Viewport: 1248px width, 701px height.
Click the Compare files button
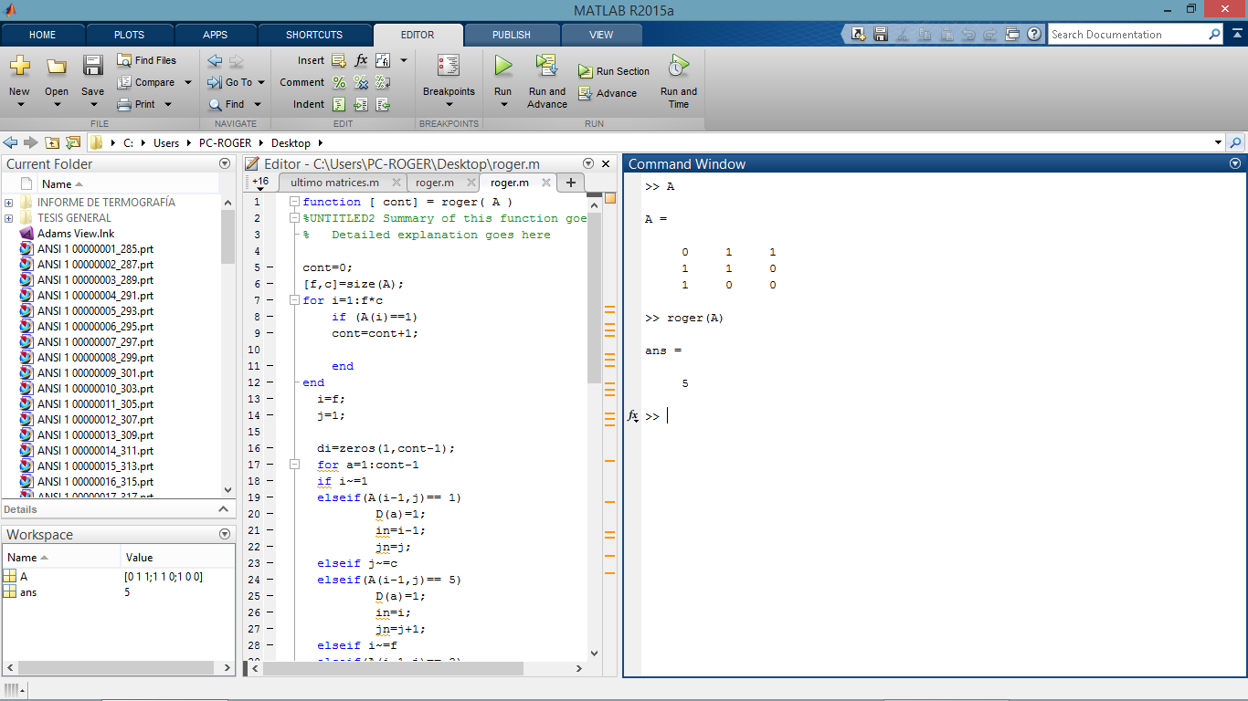(x=146, y=82)
